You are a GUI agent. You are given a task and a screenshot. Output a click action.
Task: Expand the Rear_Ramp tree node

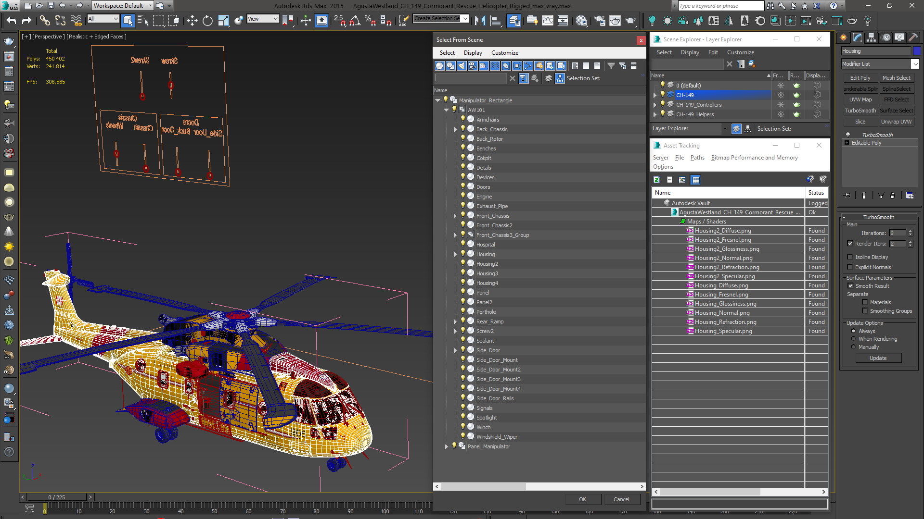click(x=455, y=321)
